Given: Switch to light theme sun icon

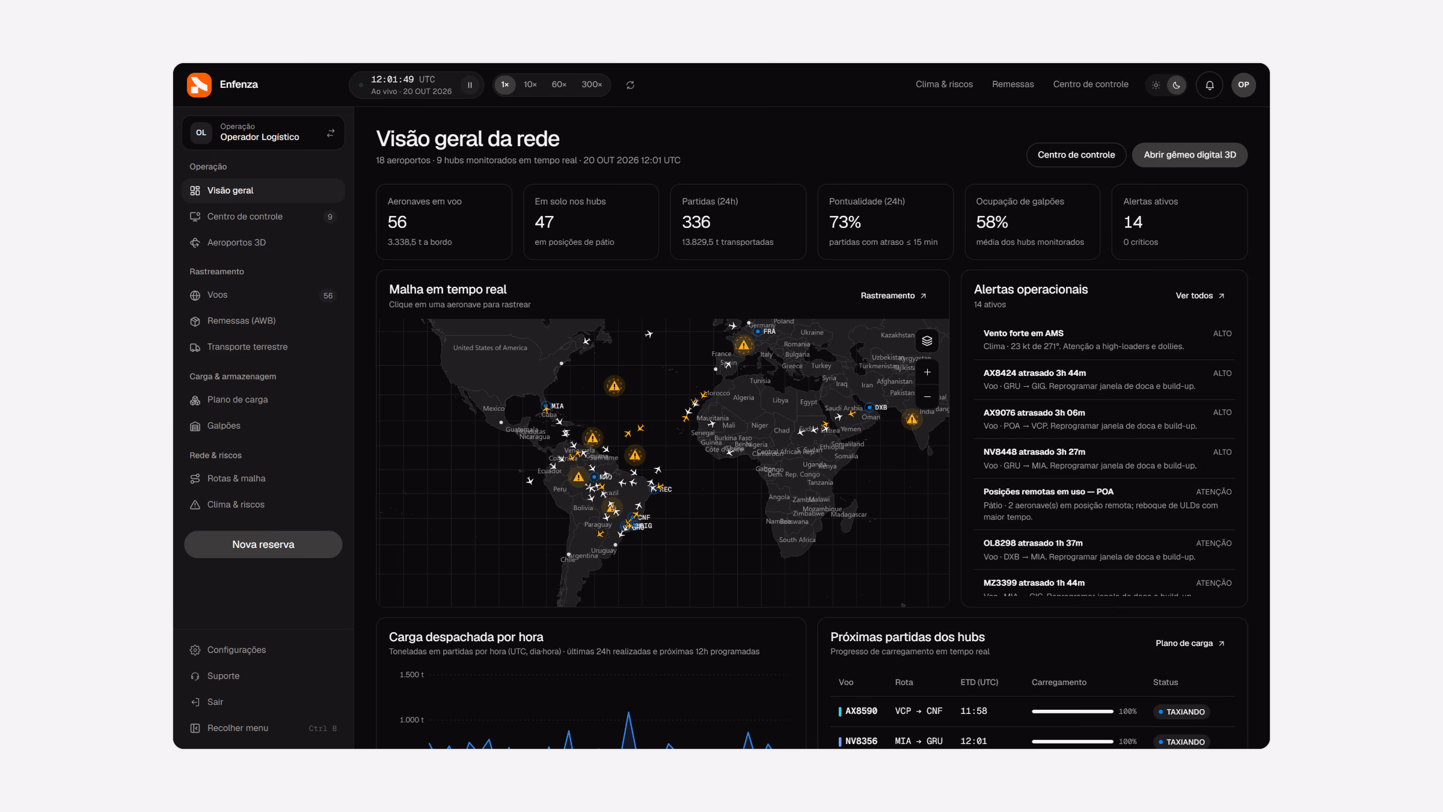Looking at the screenshot, I should [1156, 85].
